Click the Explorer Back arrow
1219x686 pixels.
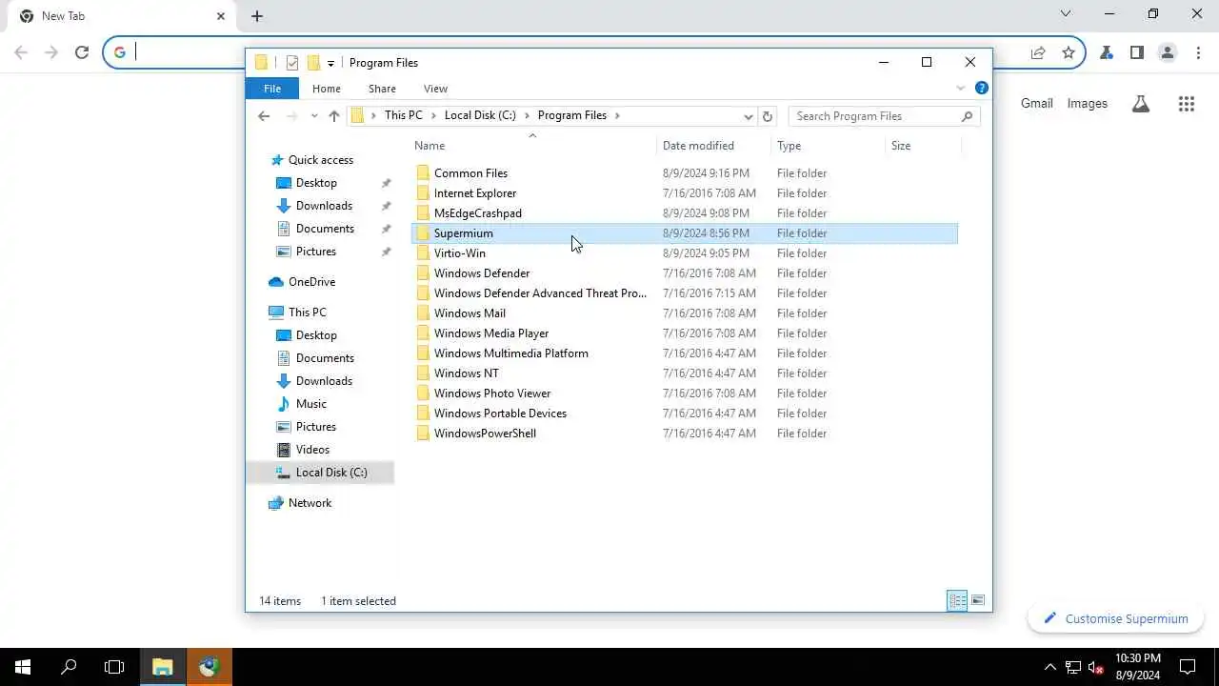tap(264, 116)
